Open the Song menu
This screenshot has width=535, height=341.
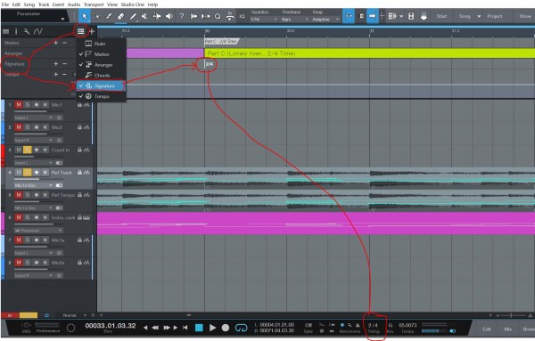click(29, 4)
